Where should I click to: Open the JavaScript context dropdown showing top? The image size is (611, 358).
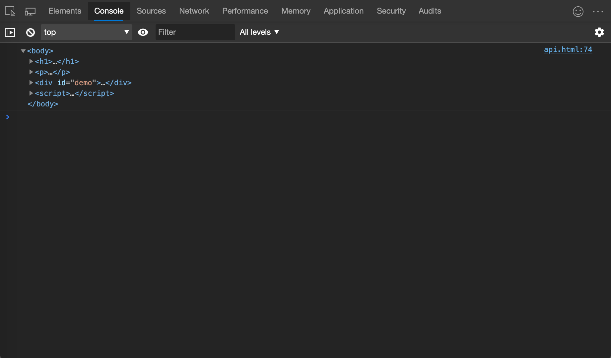tap(86, 32)
